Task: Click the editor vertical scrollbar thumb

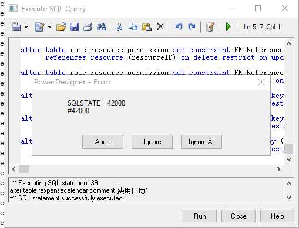Action: click(289, 149)
